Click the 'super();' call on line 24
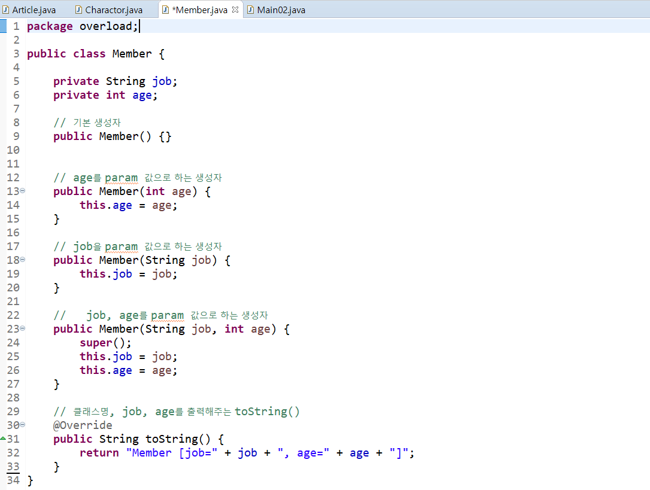 click(x=106, y=343)
